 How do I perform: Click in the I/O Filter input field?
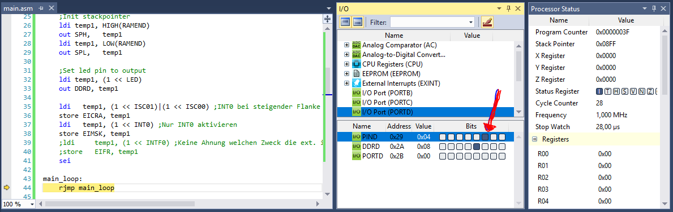pos(429,22)
